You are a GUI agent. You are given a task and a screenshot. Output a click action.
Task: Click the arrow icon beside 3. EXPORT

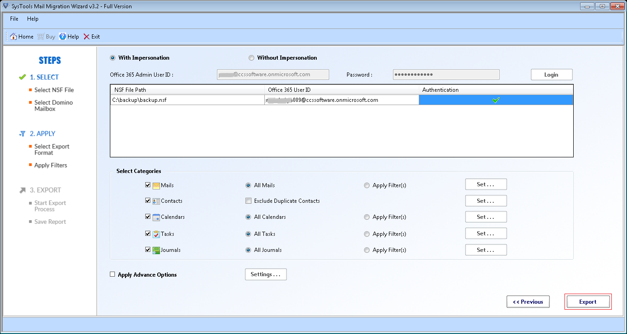click(x=22, y=190)
